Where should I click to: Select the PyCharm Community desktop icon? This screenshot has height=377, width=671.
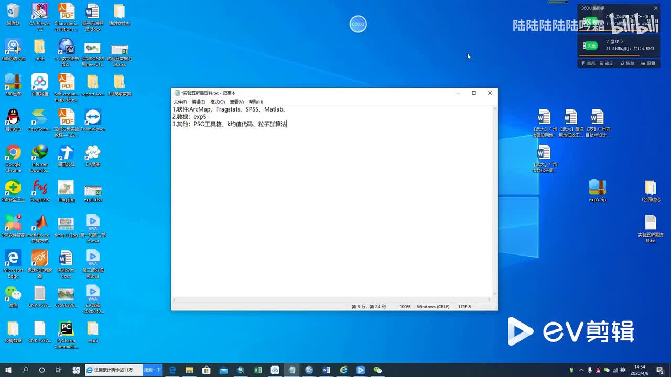(x=66, y=335)
